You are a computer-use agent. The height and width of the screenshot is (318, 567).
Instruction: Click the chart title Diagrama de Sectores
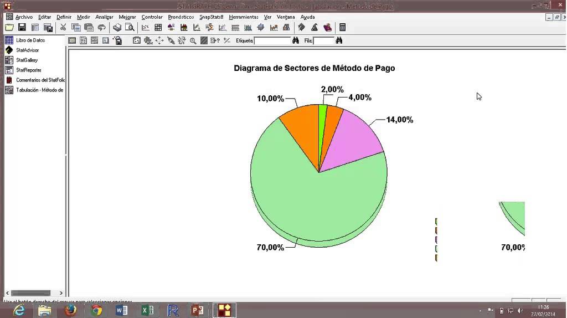pyautogui.click(x=315, y=68)
